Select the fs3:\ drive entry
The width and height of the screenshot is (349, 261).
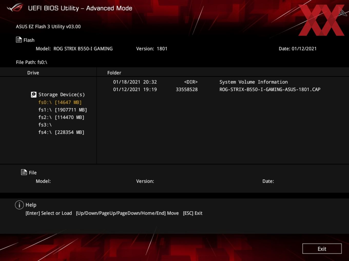coord(45,125)
